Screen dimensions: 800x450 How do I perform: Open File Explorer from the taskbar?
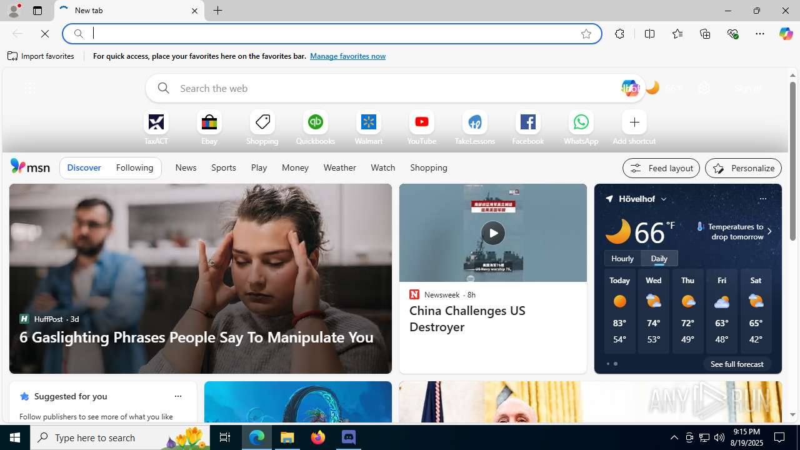point(287,437)
